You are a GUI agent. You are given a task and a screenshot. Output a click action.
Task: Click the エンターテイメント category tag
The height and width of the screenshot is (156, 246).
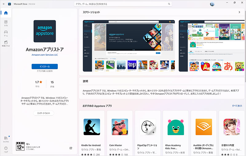click(x=44, y=113)
